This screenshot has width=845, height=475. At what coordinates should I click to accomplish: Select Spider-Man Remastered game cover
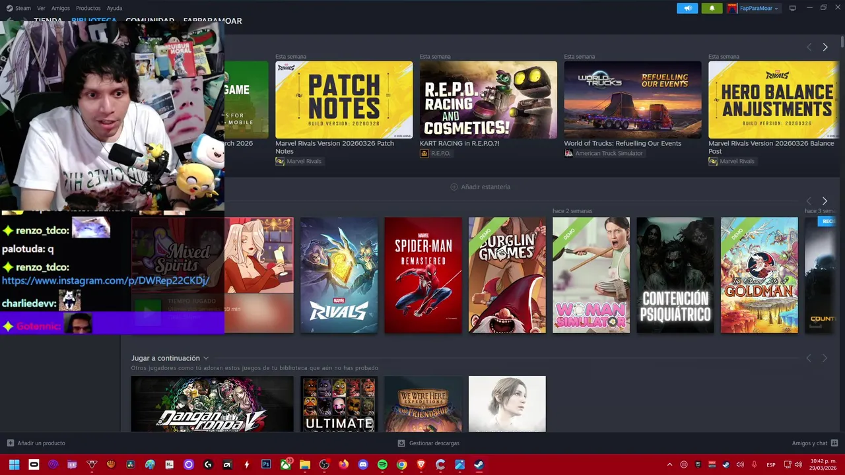tap(423, 275)
